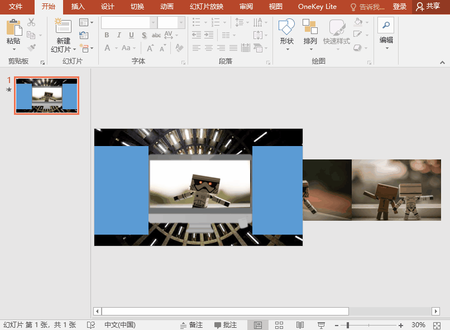
Task: Expand the font size dropdown
Action: point(181,23)
